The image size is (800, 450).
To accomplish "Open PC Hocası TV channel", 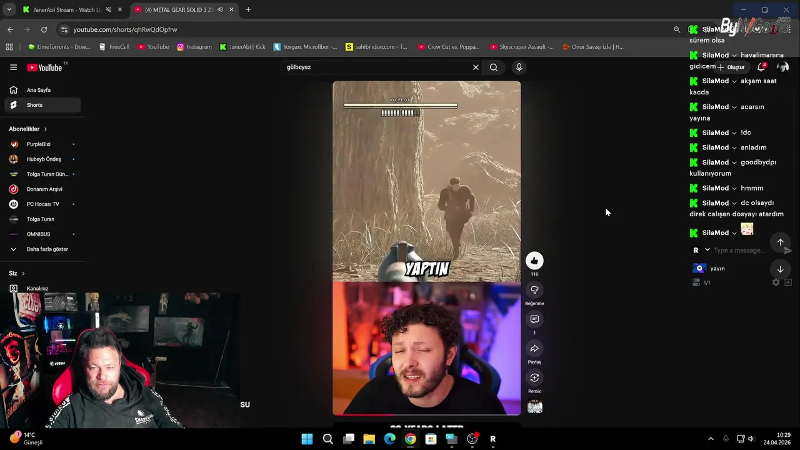I will [42, 204].
